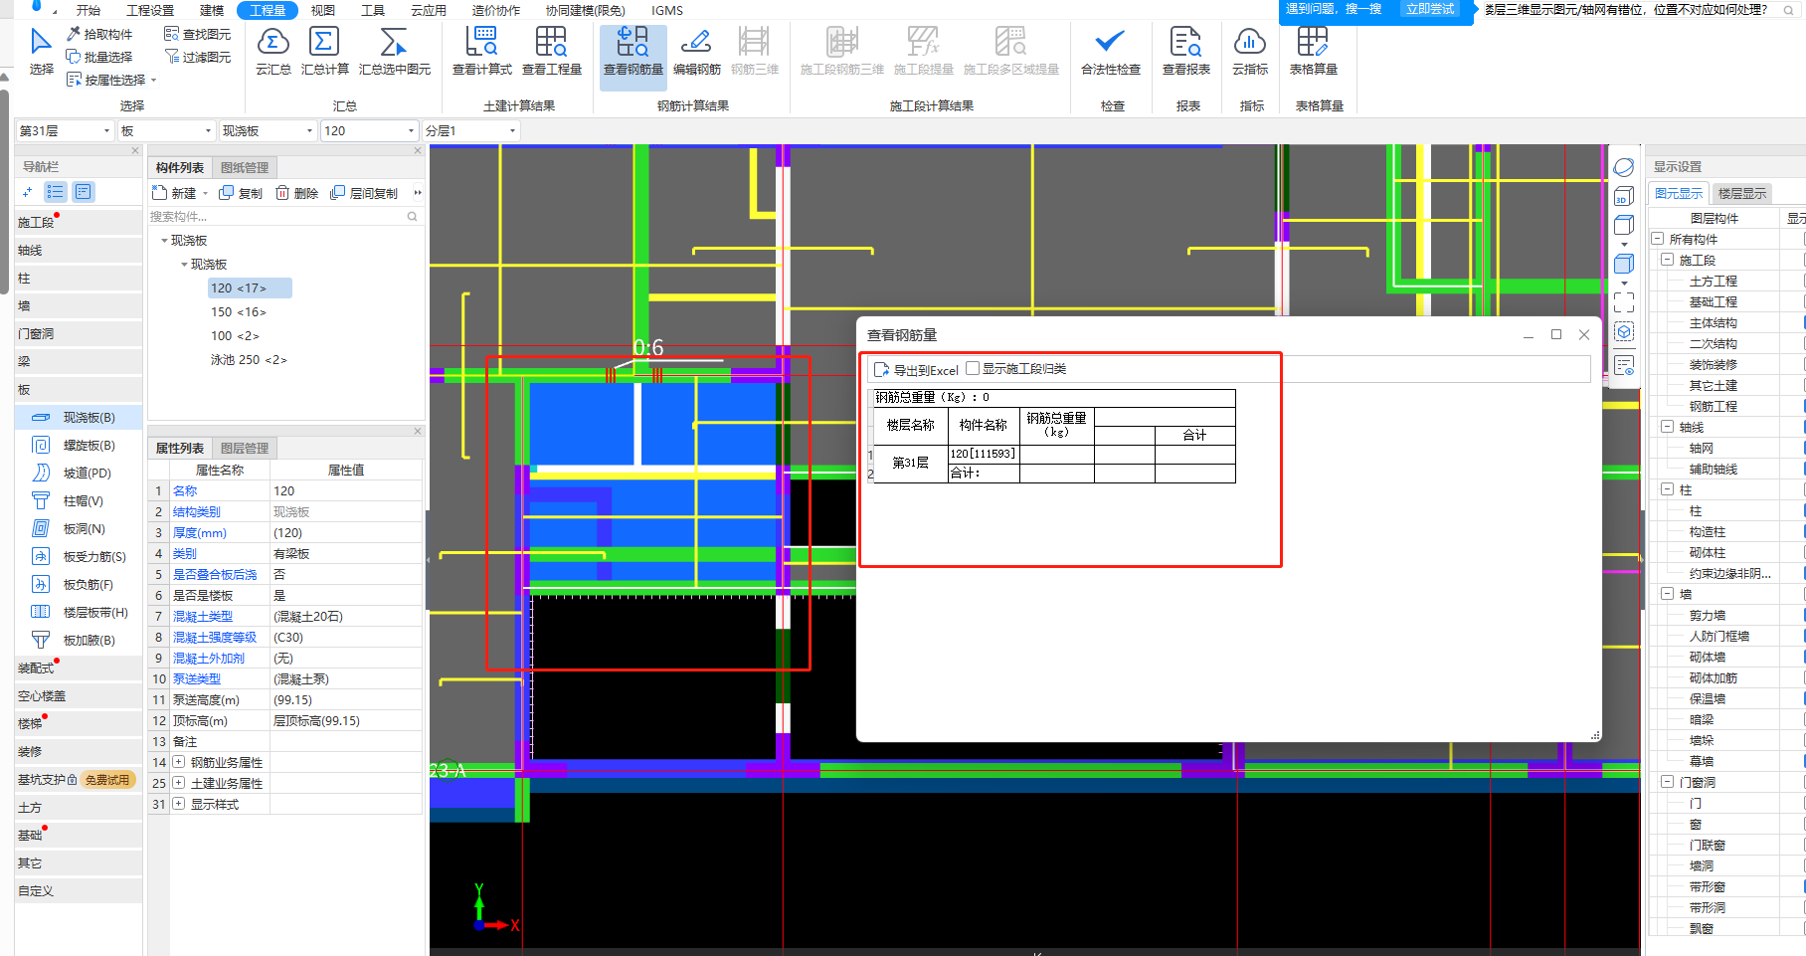Viewport: 1806px width, 956px height.
Task: Click 批量选择 batch select
Action: tap(99, 57)
